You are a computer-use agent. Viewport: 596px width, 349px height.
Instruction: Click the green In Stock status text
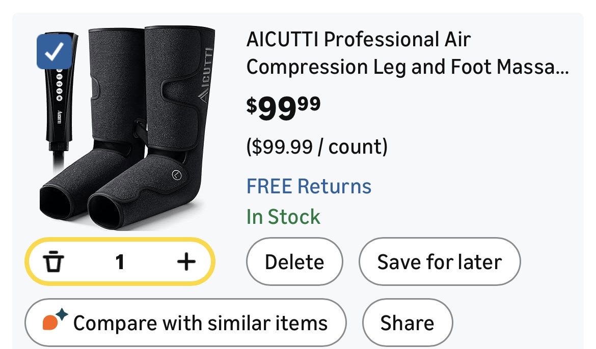pyautogui.click(x=283, y=217)
